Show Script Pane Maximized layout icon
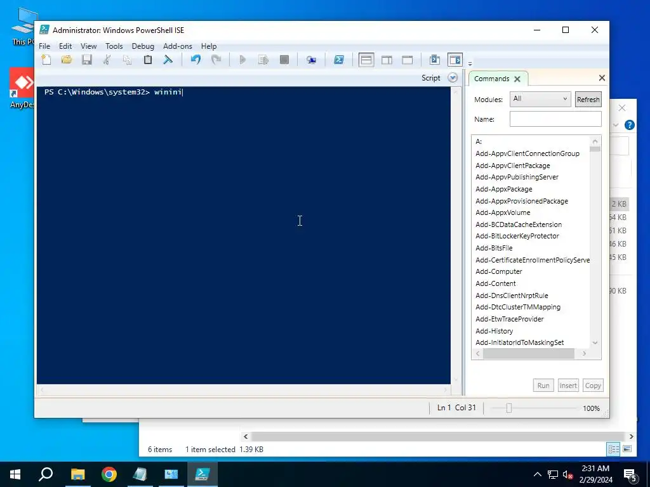Image resolution: width=650 pixels, height=487 pixels. pos(408,60)
